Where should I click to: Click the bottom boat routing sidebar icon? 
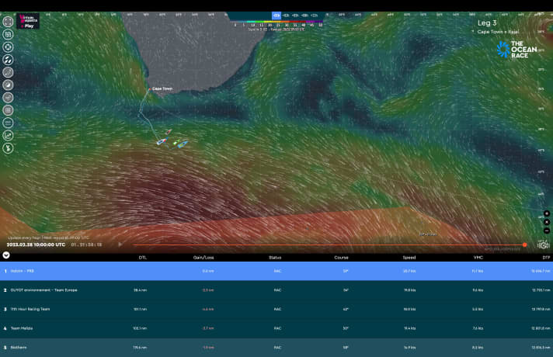tap(8, 148)
